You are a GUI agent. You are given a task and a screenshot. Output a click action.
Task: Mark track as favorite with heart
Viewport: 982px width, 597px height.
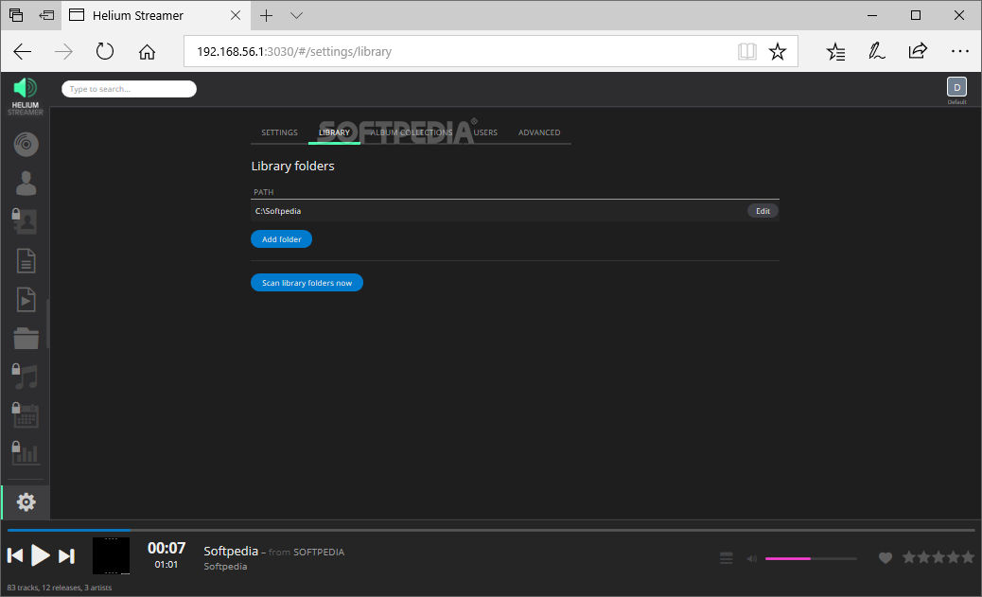click(x=885, y=557)
